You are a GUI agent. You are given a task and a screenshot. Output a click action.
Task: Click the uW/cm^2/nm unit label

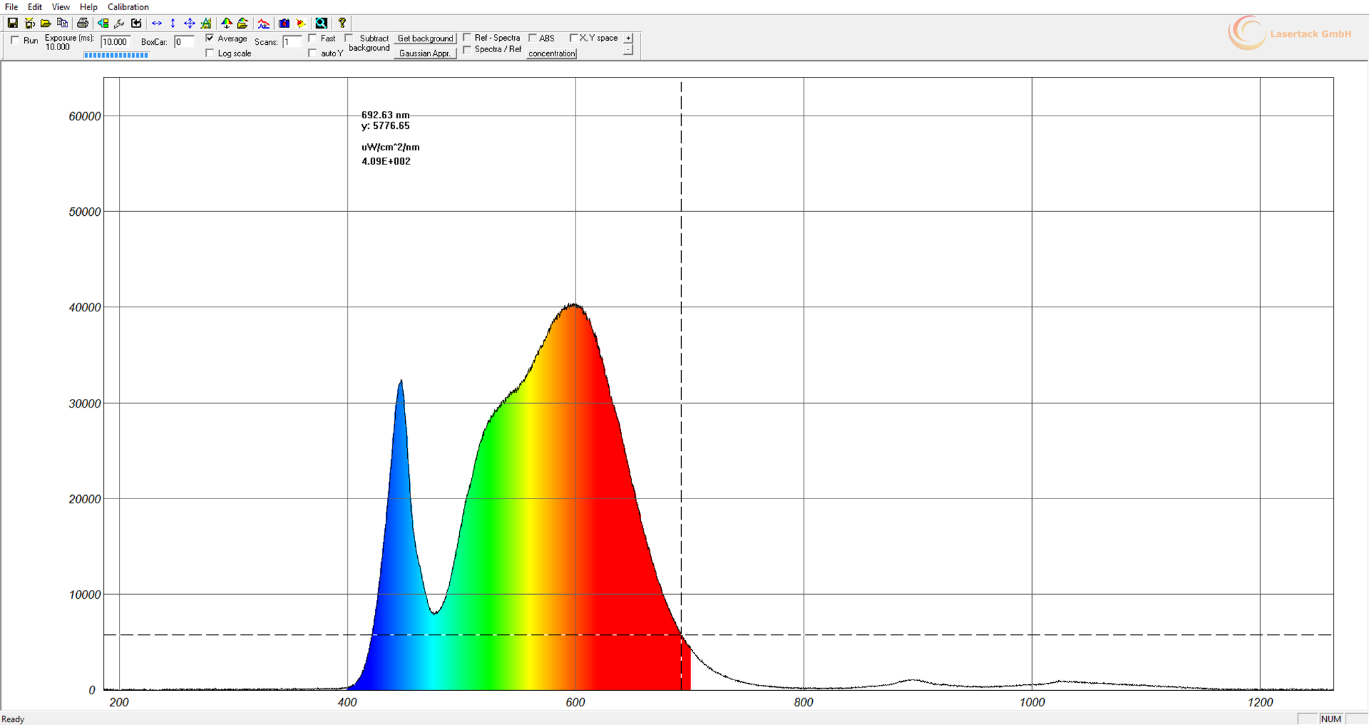click(x=390, y=147)
